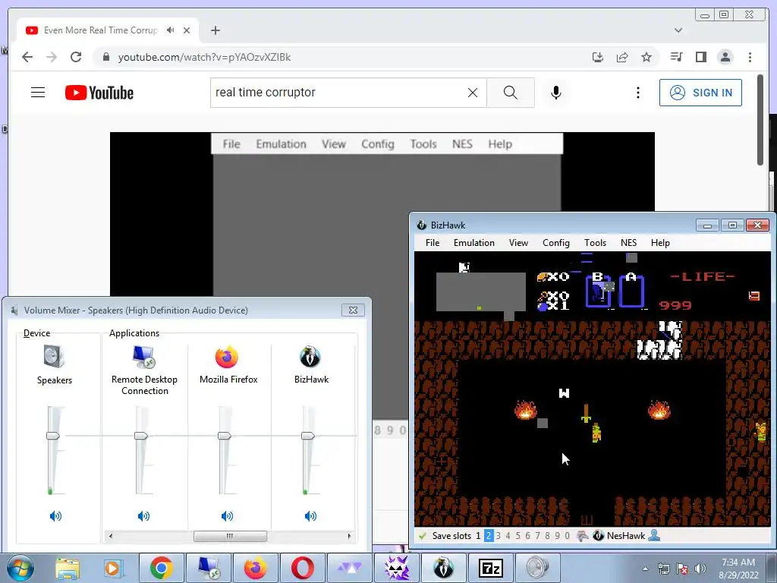Open the Chrome three-dot menu
This screenshot has width=777, height=583.
click(750, 57)
